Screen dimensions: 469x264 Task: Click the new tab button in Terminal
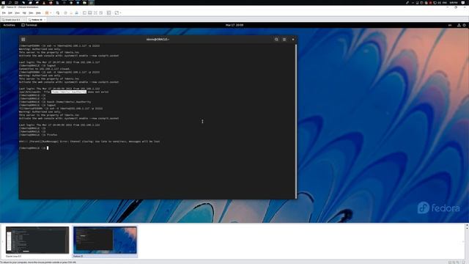click(x=23, y=40)
